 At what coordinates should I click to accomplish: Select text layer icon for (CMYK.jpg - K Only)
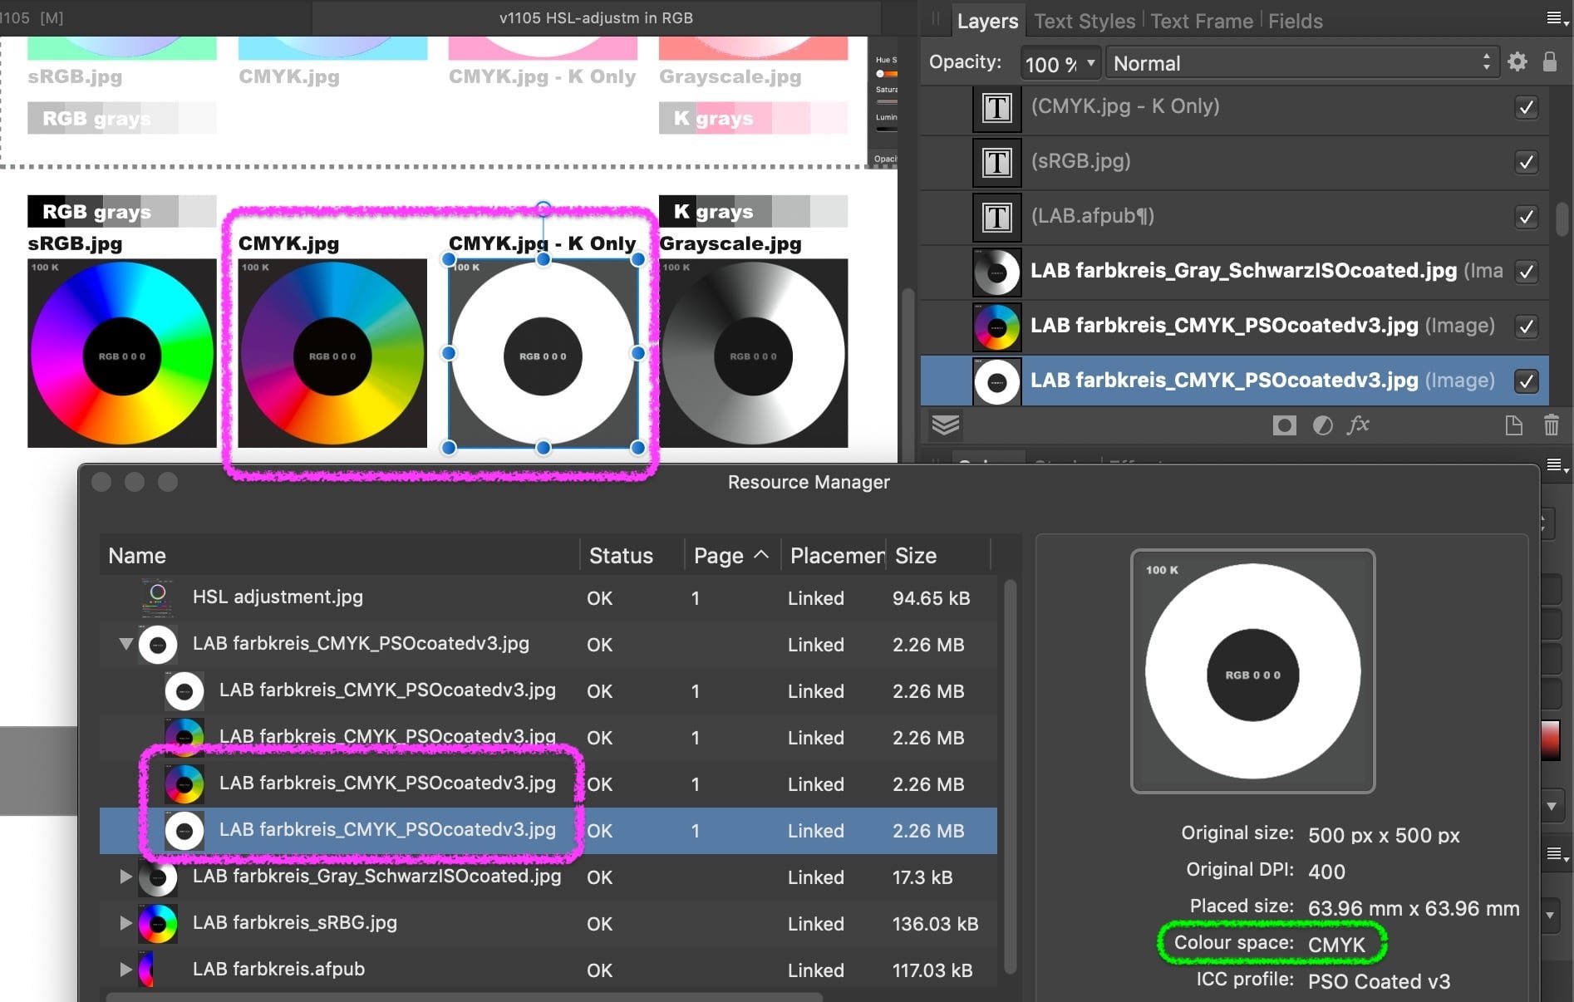(996, 107)
